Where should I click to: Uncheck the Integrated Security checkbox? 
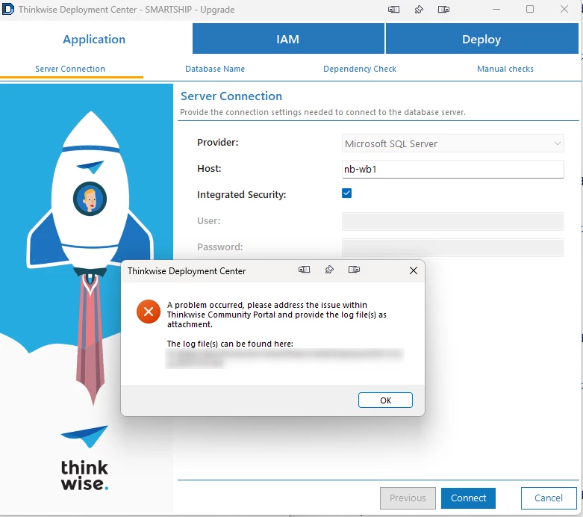[346, 194]
